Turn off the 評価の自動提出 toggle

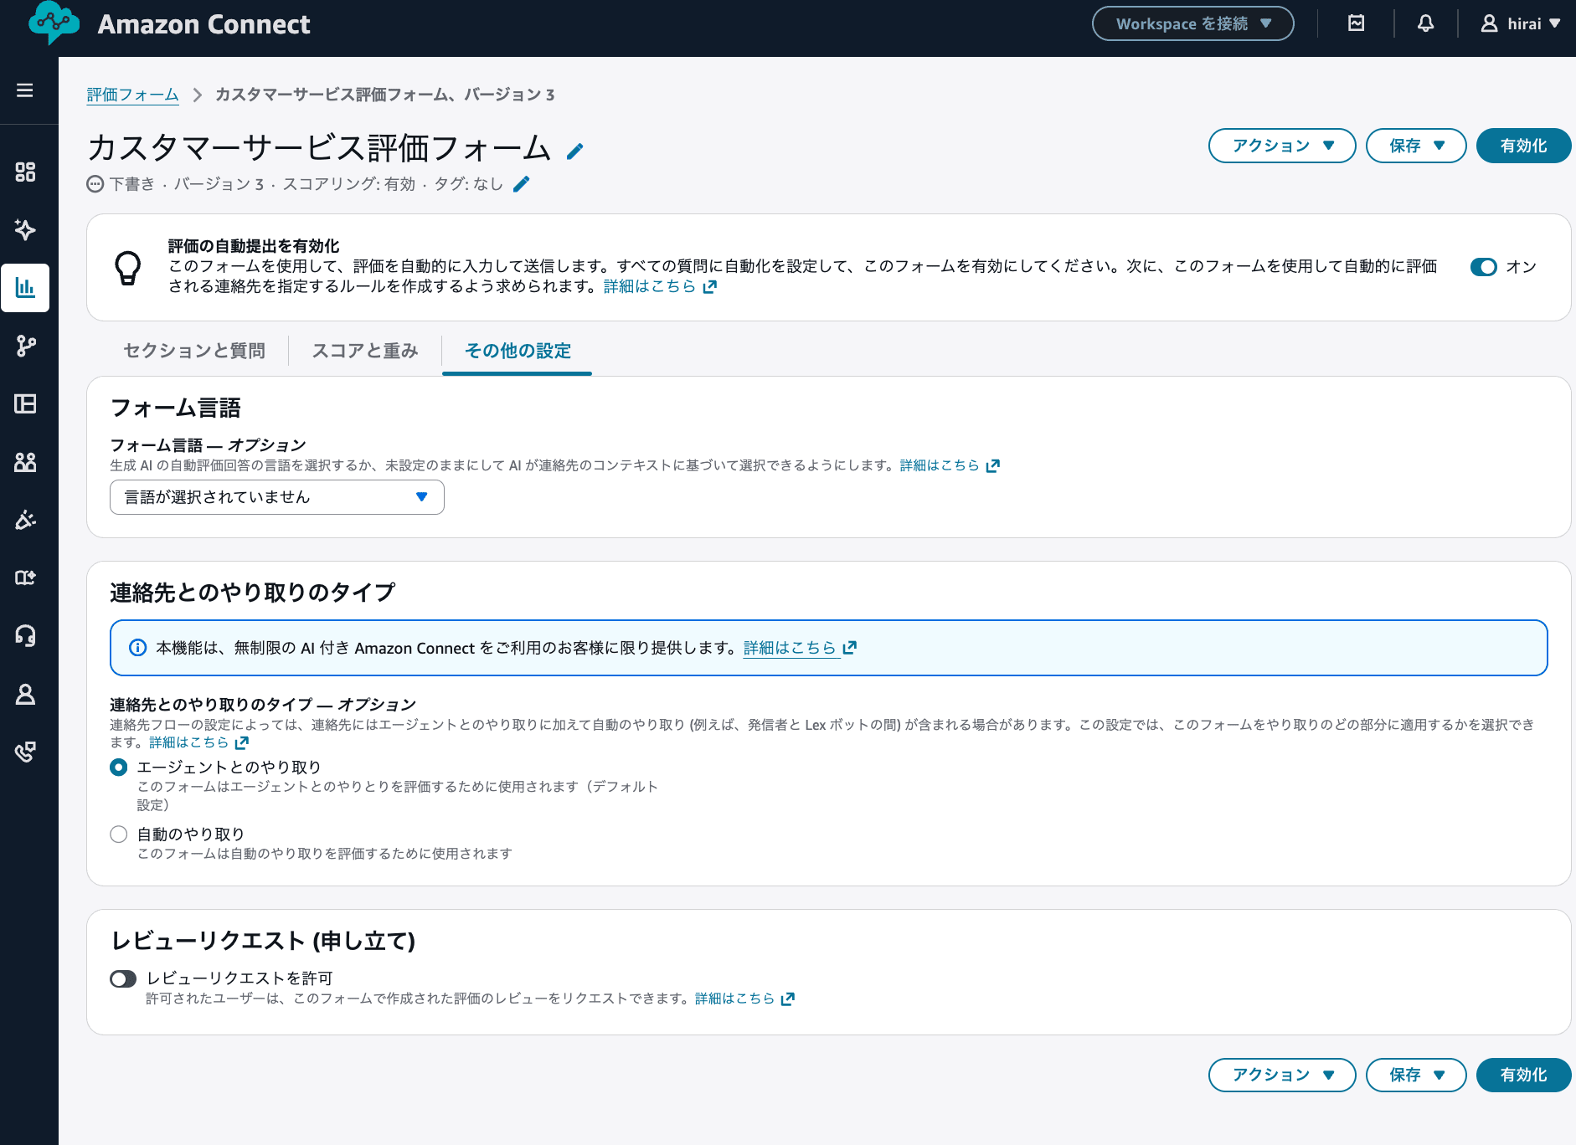[x=1485, y=267]
